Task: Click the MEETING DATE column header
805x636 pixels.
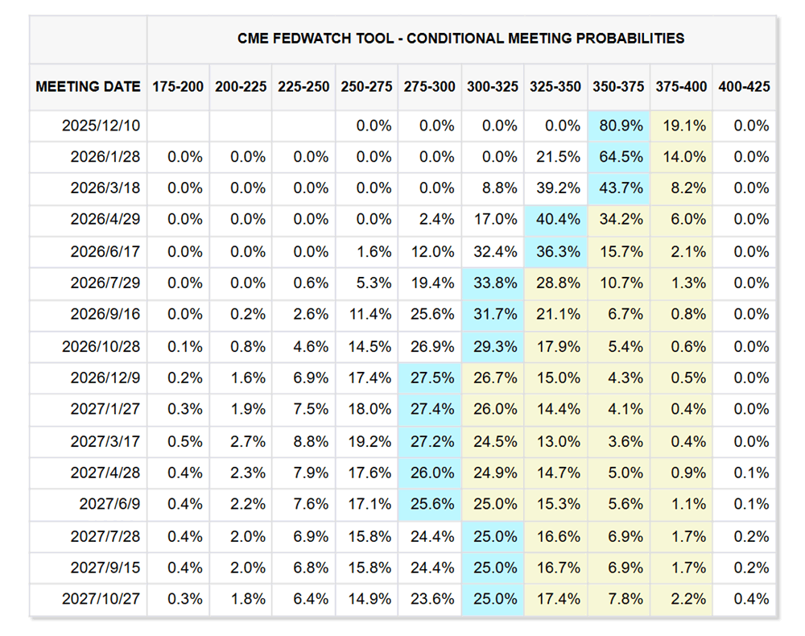Action: click(88, 86)
